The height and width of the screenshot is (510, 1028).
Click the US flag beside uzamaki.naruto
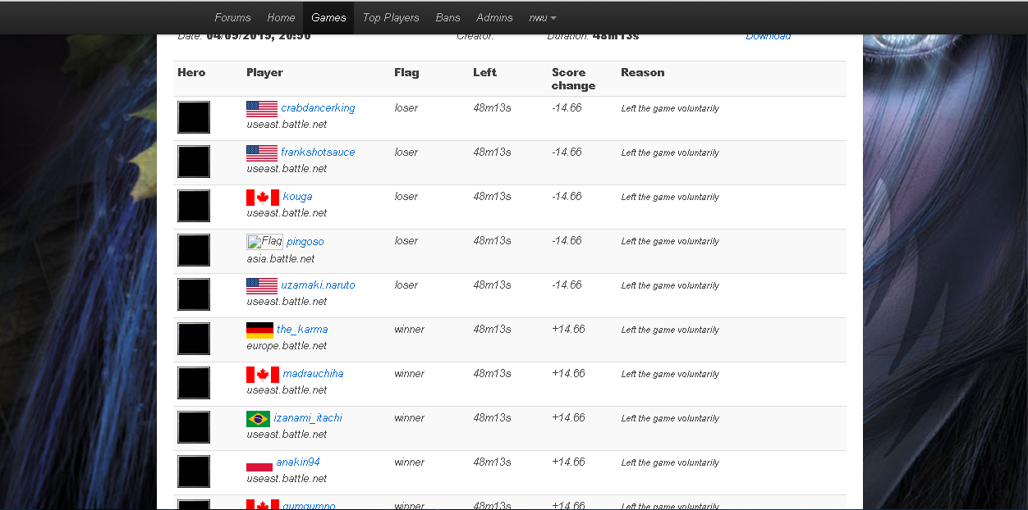(x=262, y=285)
